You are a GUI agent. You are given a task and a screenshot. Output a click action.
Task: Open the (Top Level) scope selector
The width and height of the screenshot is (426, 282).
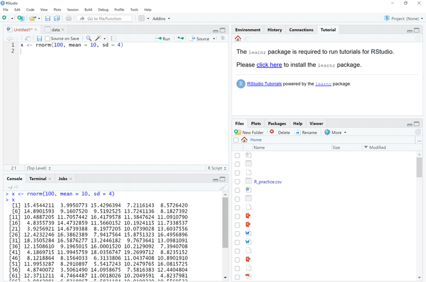[x=38, y=168]
